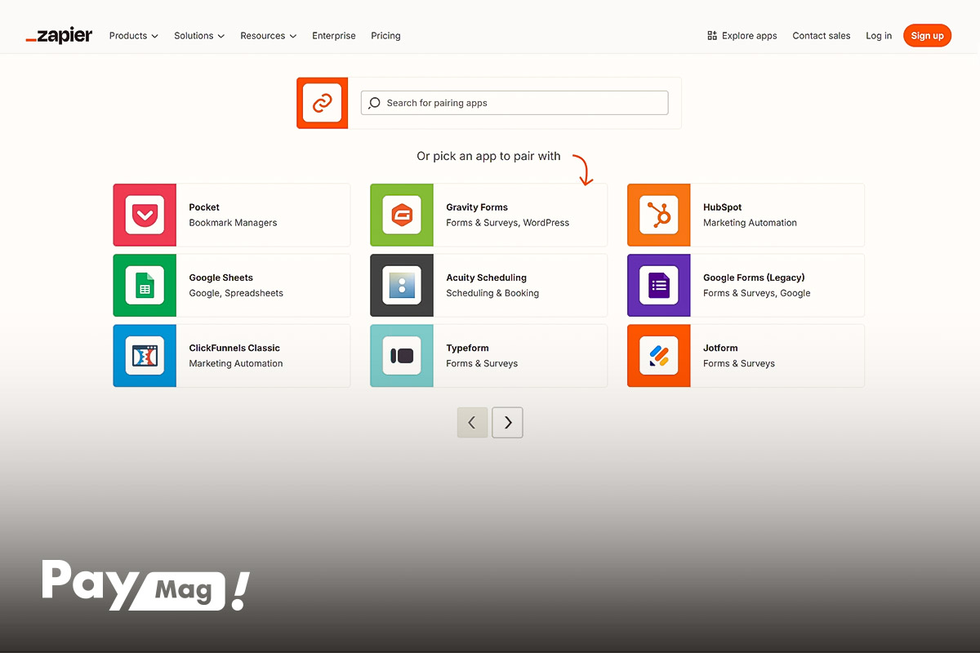Focus the Search for pairing apps field
Screen dimensions: 980x653
[x=514, y=103]
